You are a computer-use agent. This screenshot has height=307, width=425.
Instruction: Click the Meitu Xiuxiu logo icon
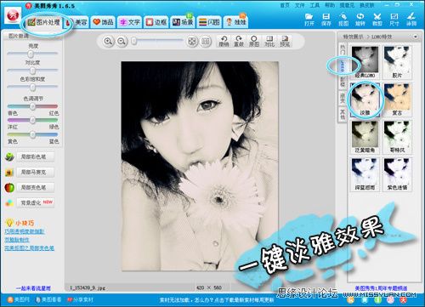pos(13,16)
